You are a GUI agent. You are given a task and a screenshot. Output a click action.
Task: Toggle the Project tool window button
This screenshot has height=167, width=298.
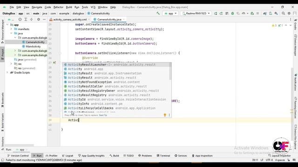coord(2,54)
